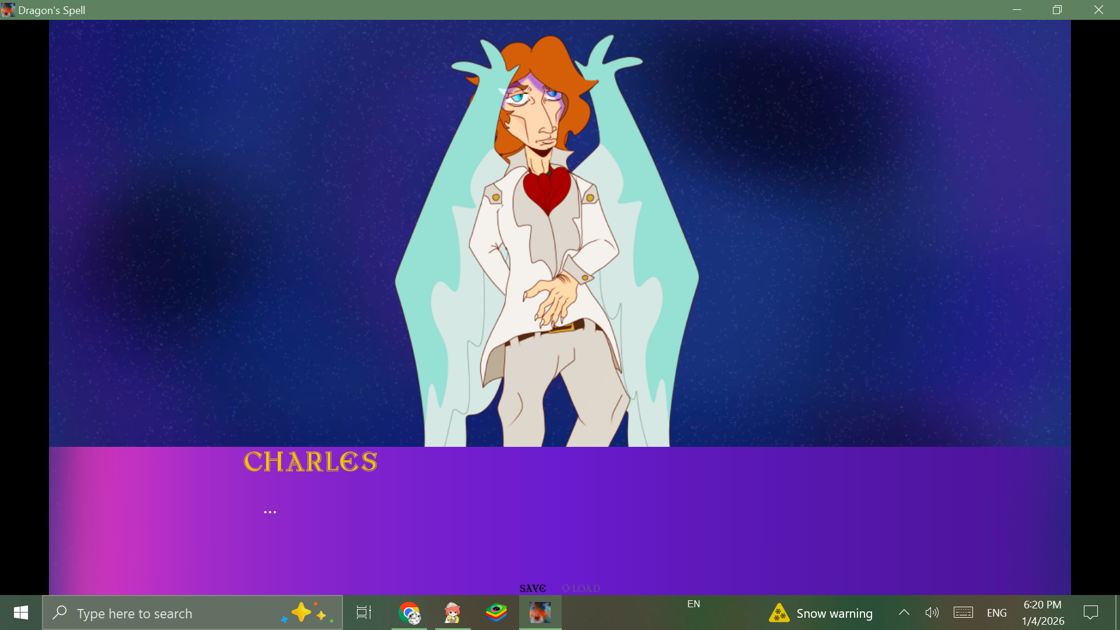Open the anime girl app taskbar icon
The width and height of the screenshot is (1120, 630).
pos(452,613)
